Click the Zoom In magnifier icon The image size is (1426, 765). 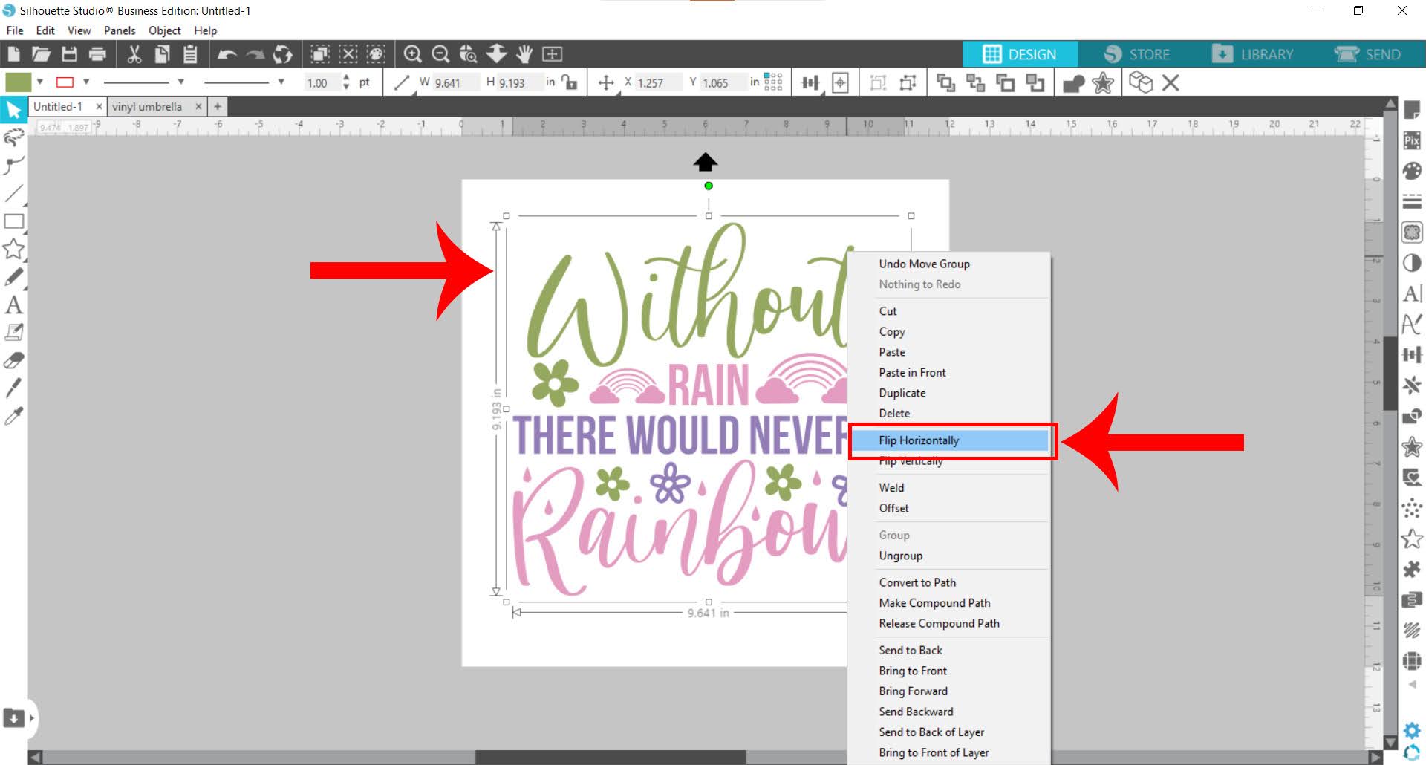tap(413, 53)
